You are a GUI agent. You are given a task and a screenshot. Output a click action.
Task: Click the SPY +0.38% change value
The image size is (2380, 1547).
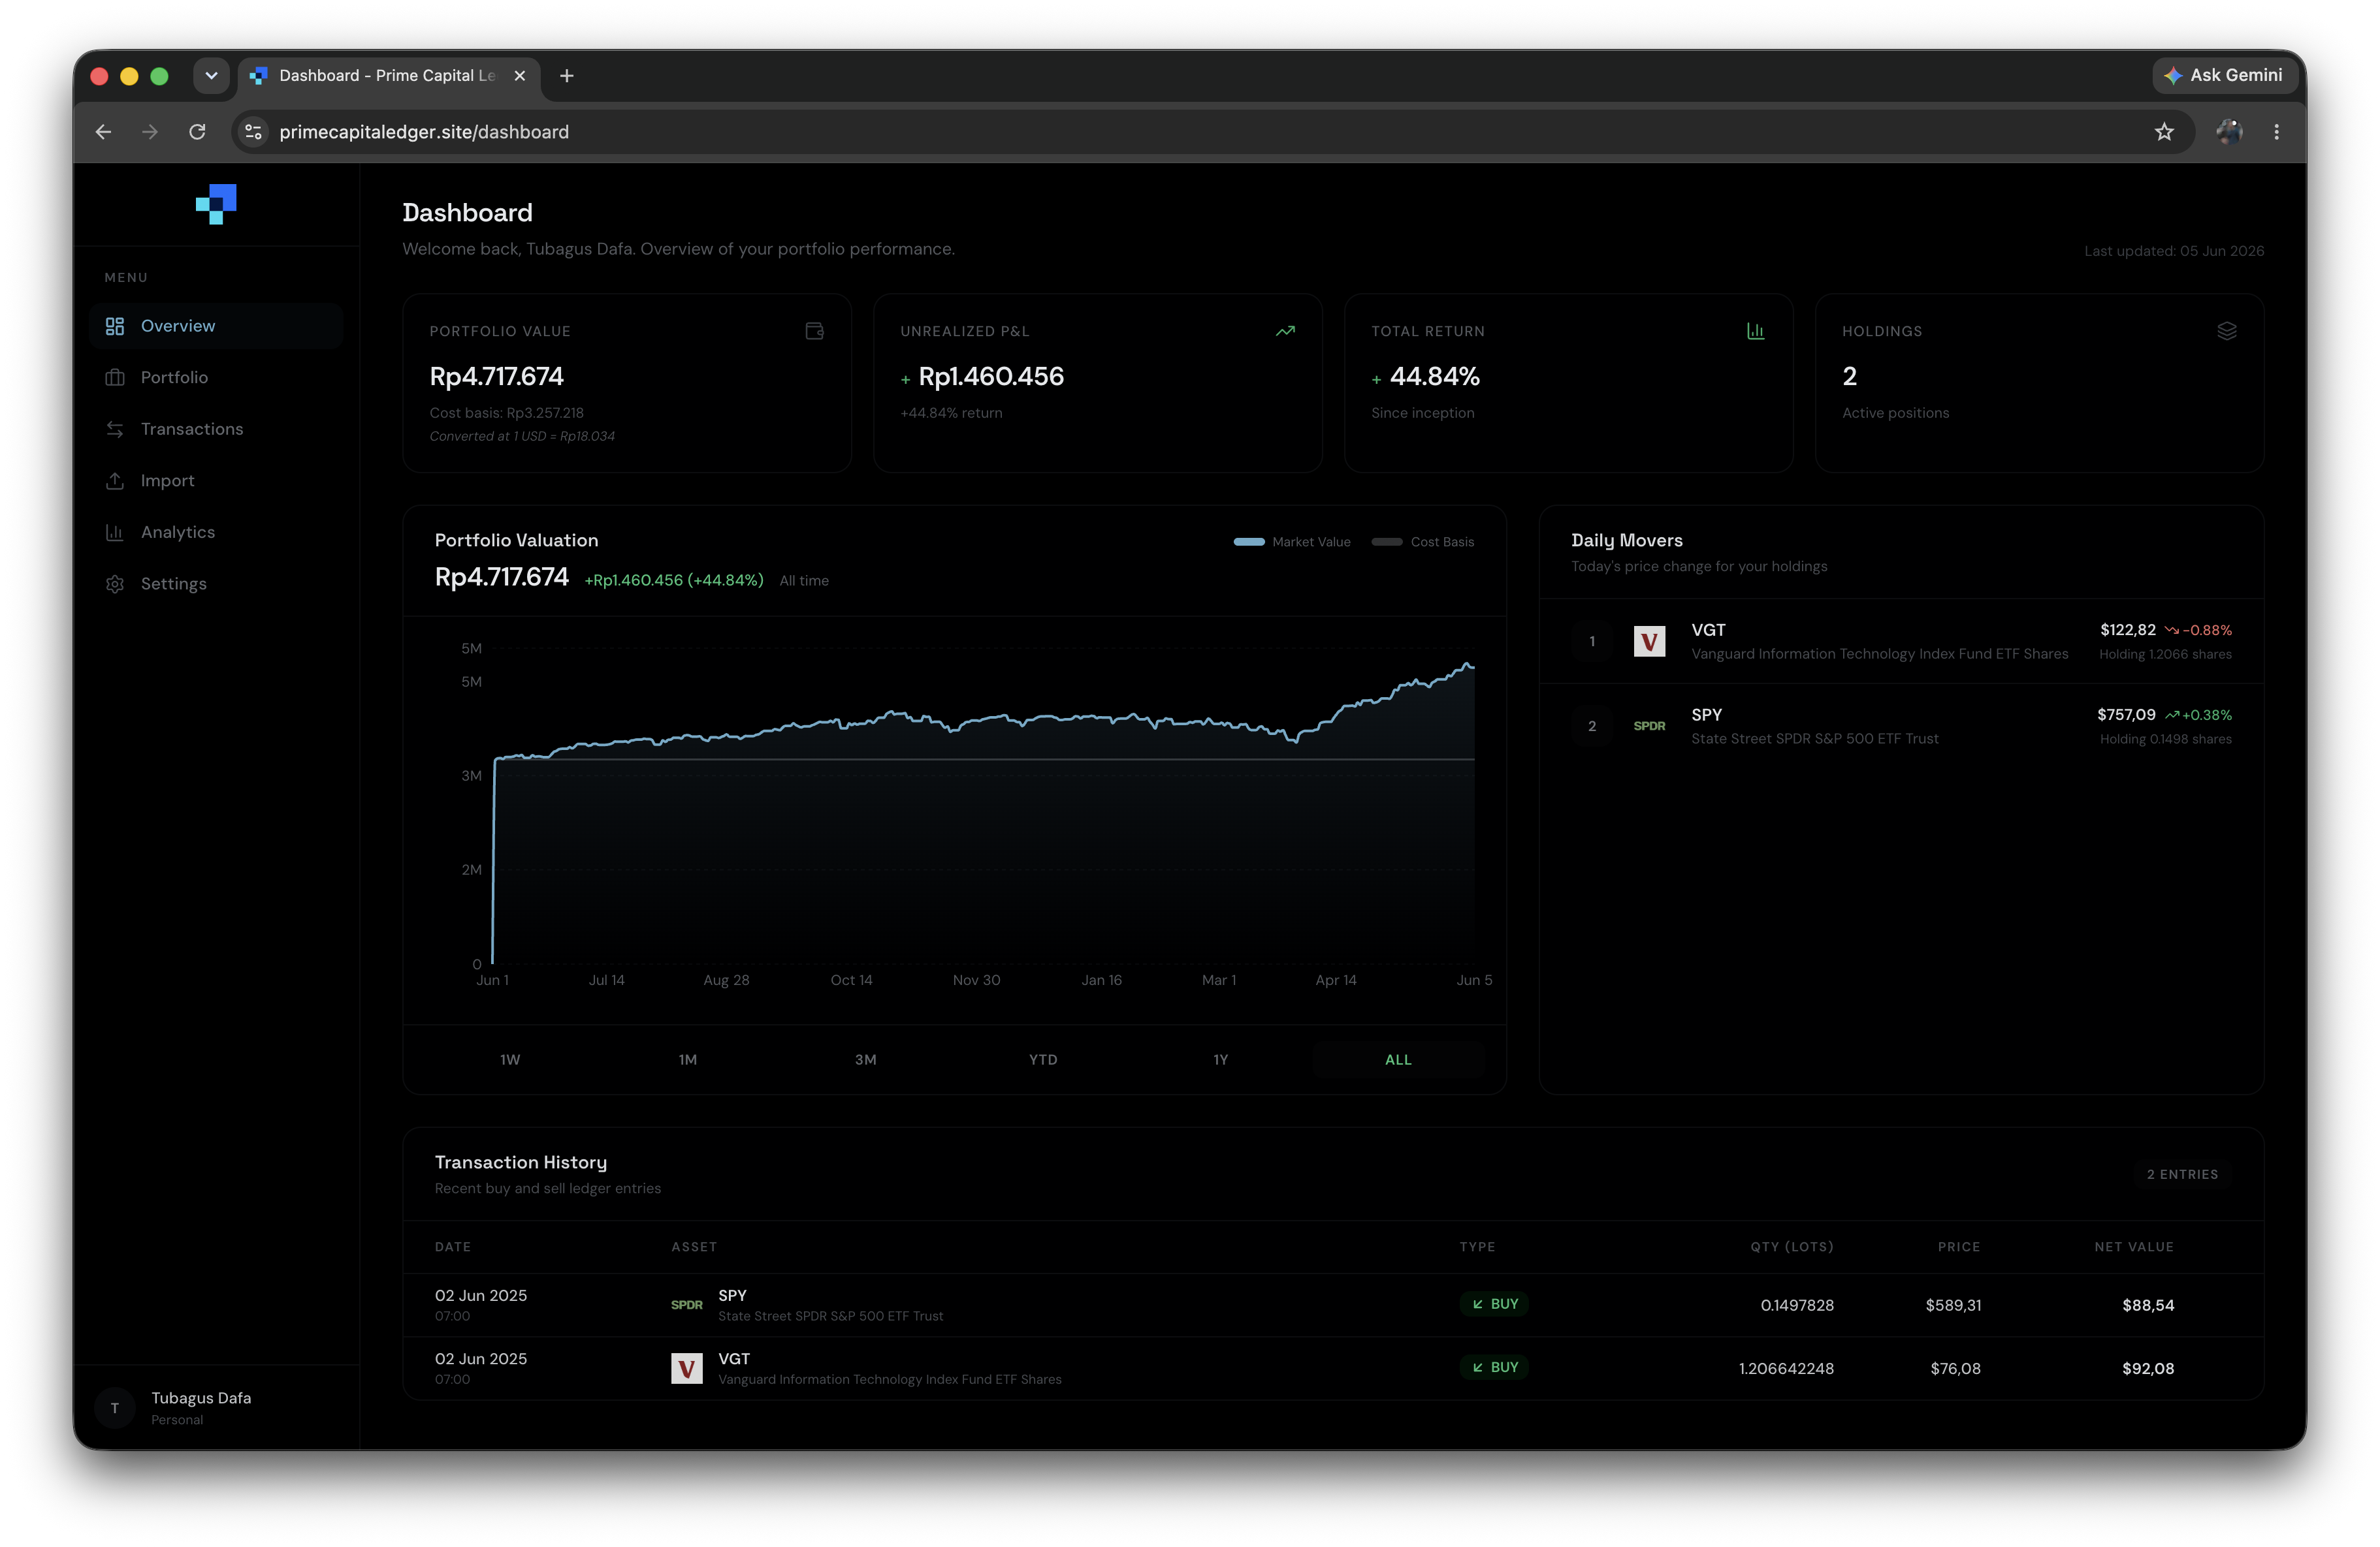pos(2199,715)
